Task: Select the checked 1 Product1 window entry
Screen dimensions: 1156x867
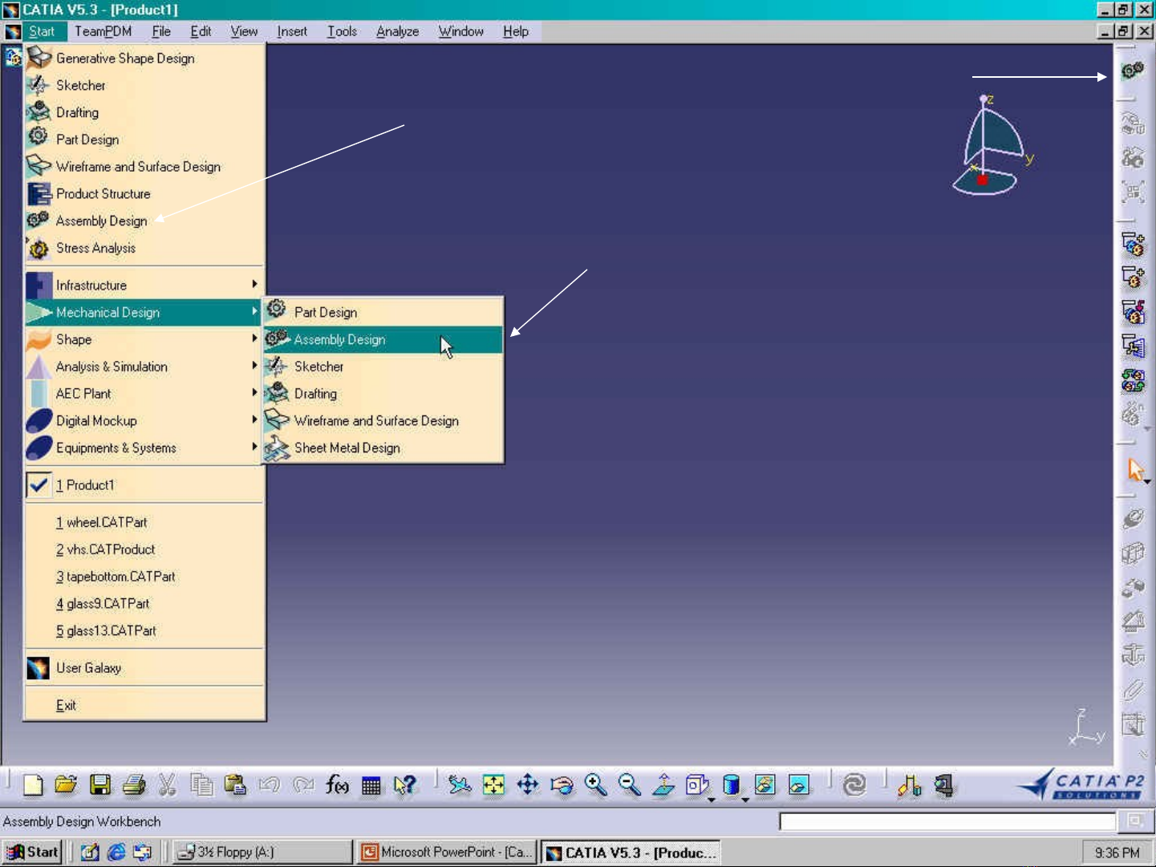Action: pyautogui.click(x=85, y=485)
